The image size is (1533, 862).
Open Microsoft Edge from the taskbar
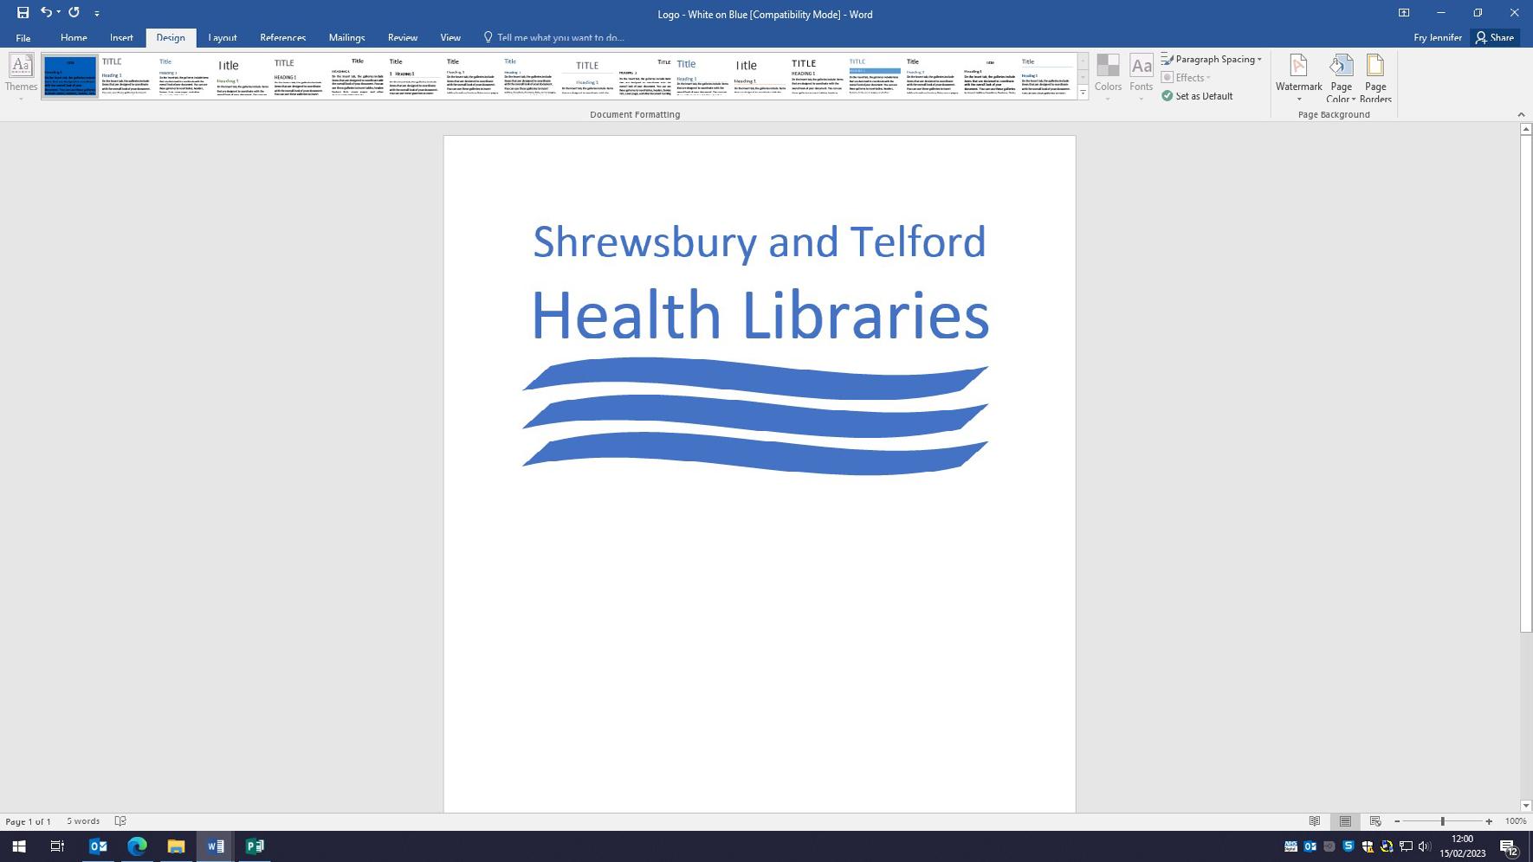(x=137, y=846)
